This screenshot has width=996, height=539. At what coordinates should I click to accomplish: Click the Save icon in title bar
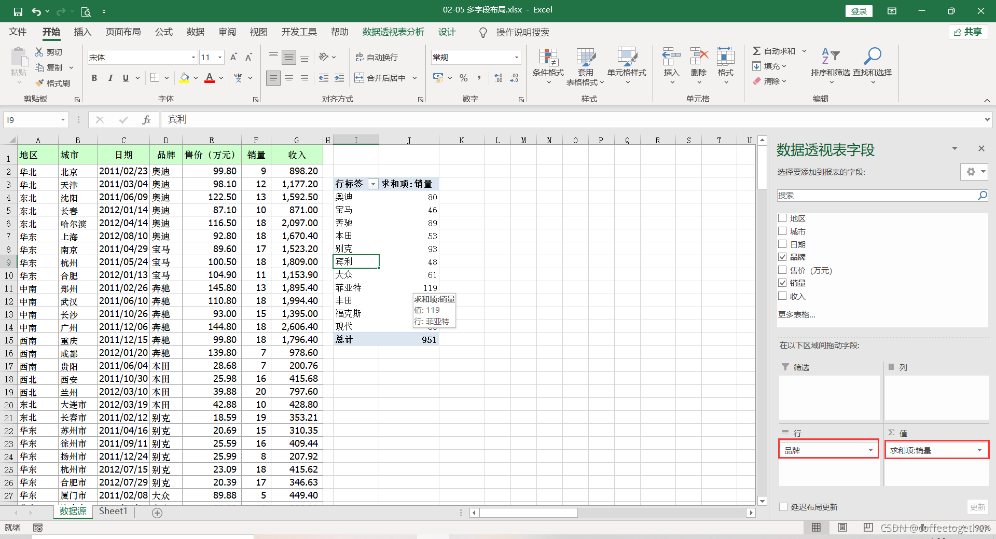pos(18,11)
